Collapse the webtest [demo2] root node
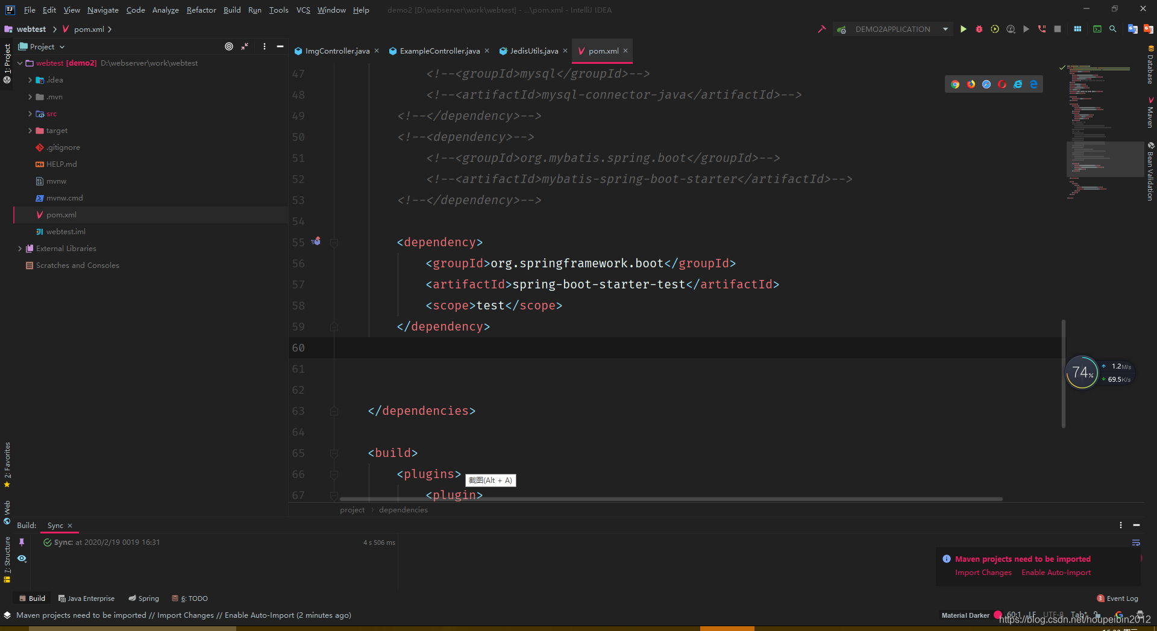Viewport: 1157px width, 631px height. point(20,63)
